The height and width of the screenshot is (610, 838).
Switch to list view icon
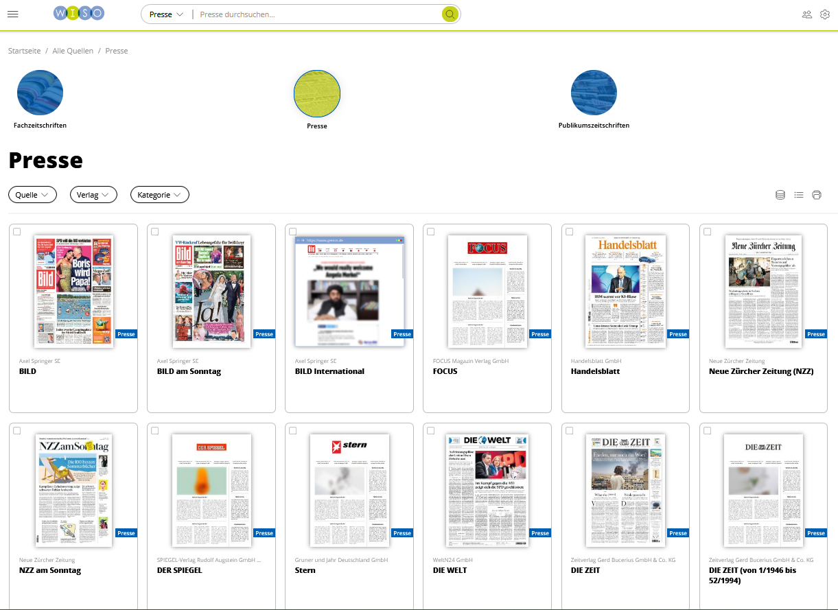coord(799,195)
